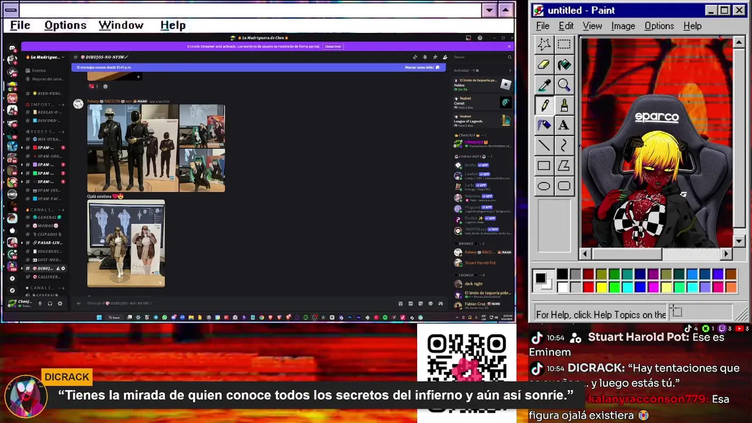Select the Free-Form Select tool in Paint
Image resolution: width=752 pixels, height=423 pixels.
(x=544, y=44)
